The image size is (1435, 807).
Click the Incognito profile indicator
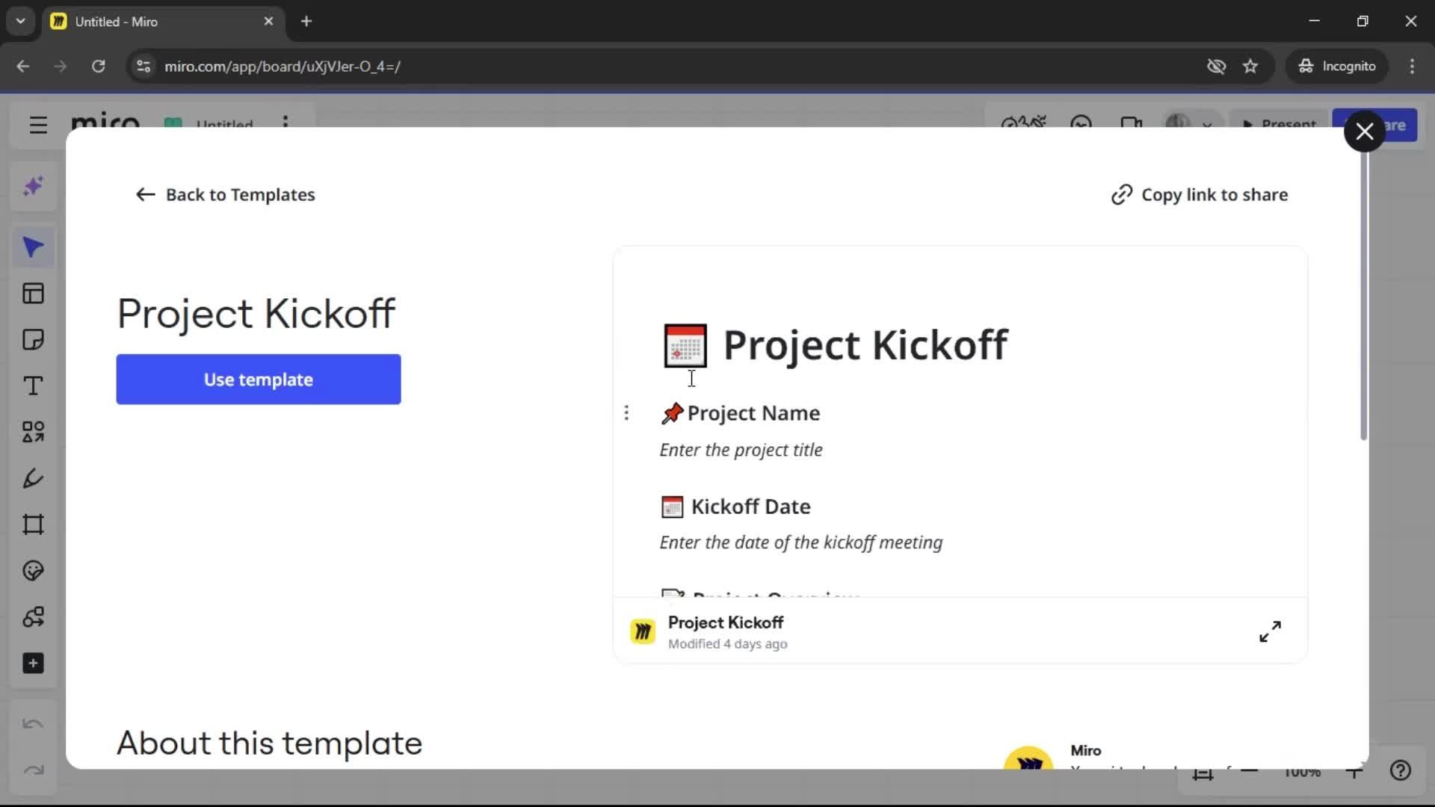coord(1336,66)
